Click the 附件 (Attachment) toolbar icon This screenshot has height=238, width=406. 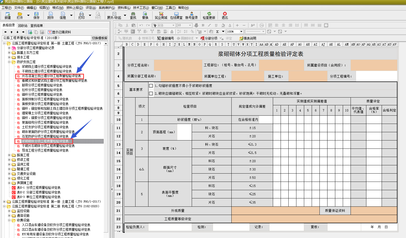(51, 14)
